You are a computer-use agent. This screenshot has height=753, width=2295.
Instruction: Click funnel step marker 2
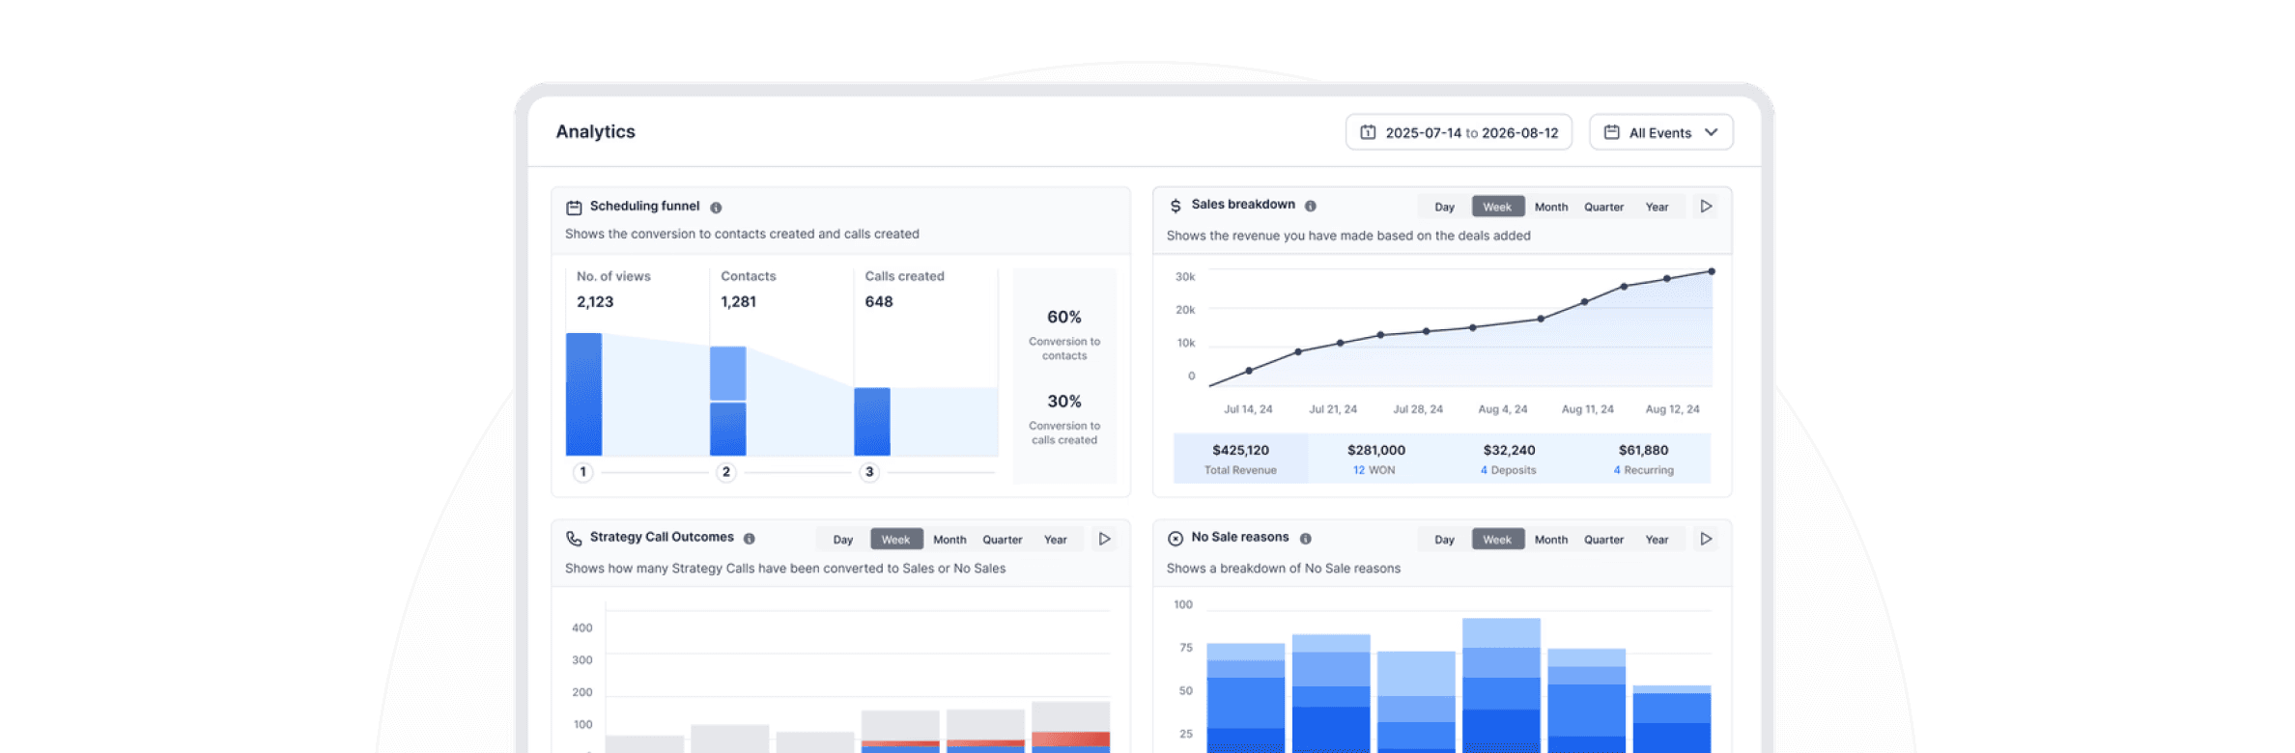726,472
